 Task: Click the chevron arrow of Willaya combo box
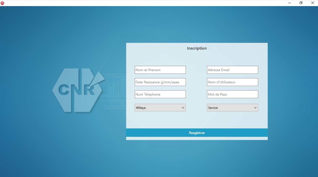pos(183,108)
